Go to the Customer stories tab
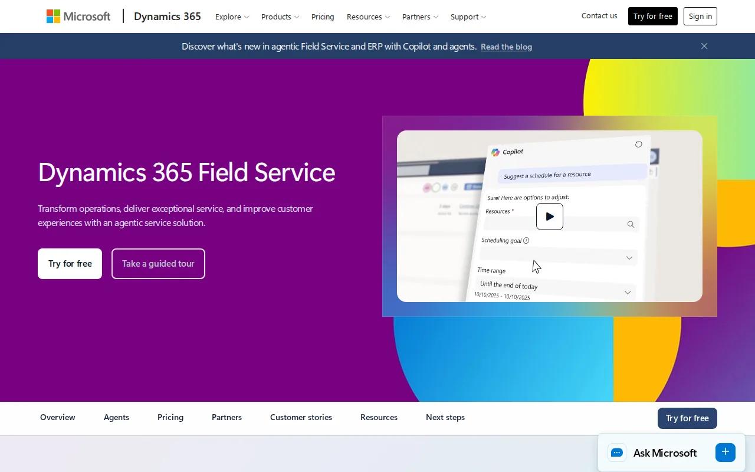This screenshot has width=755, height=472. pyautogui.click(x=301, y=417)
